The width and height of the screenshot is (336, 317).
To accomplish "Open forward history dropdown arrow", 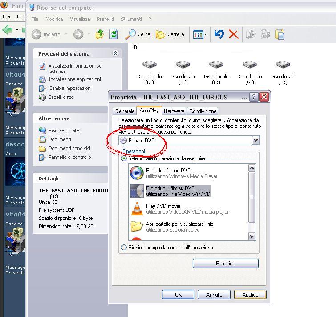I will point(89,34).
